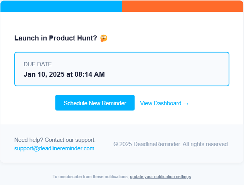Click the word Schedule in the blue button
The width and height of the screenshot is (244, 185).
76,103
